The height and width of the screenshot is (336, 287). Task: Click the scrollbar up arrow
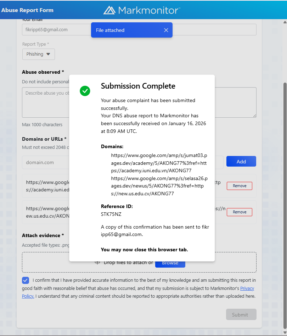click(285, 22)
